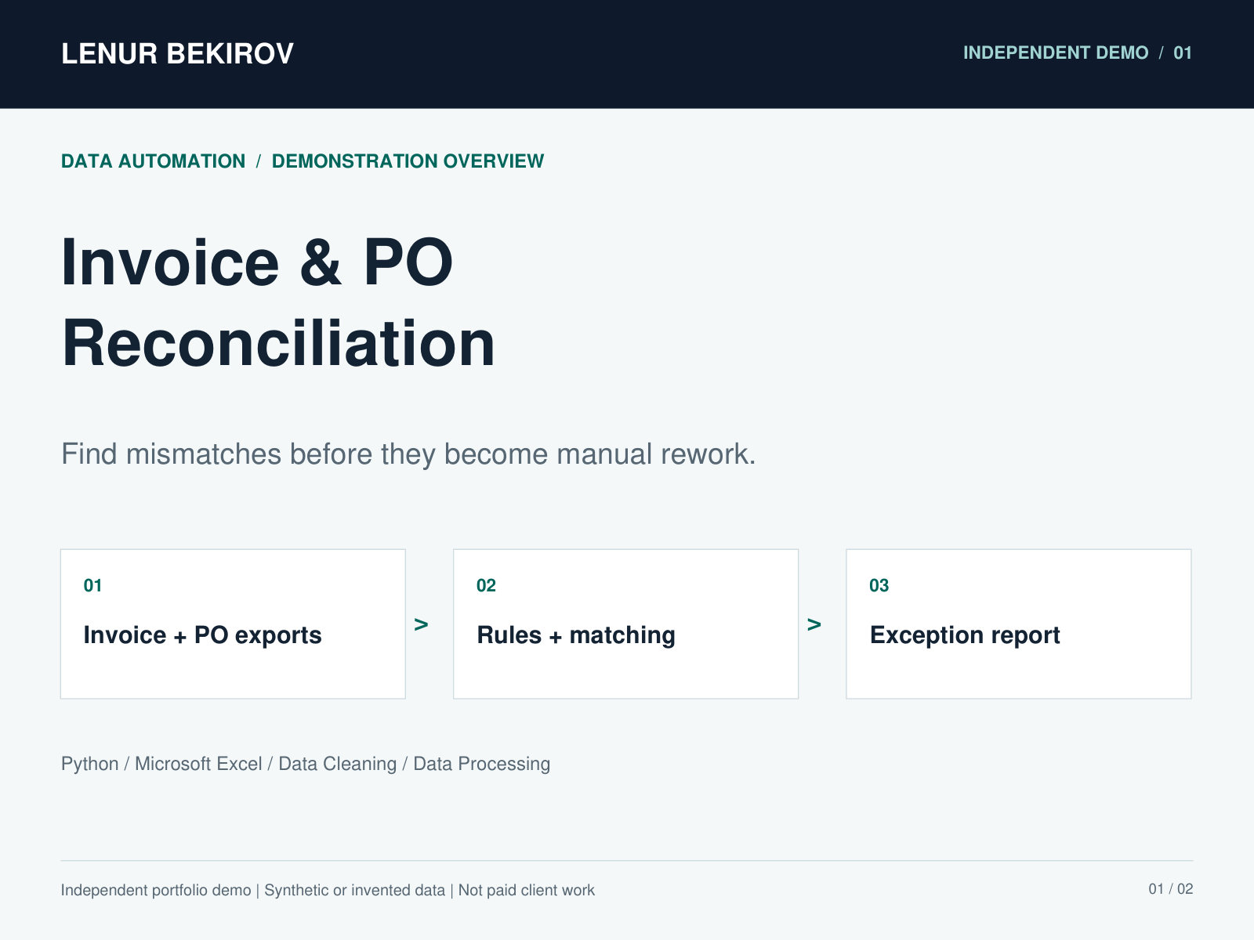Select the INDEPENDENT DEMO label
This screenshot has height=940, width=1254.
(1055, 52)
